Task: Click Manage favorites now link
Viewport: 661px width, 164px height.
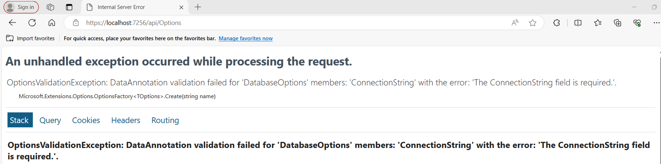Action: 246,38
